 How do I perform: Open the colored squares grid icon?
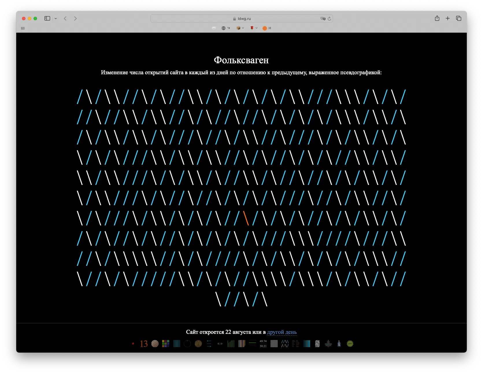click(x=166, y=344)
